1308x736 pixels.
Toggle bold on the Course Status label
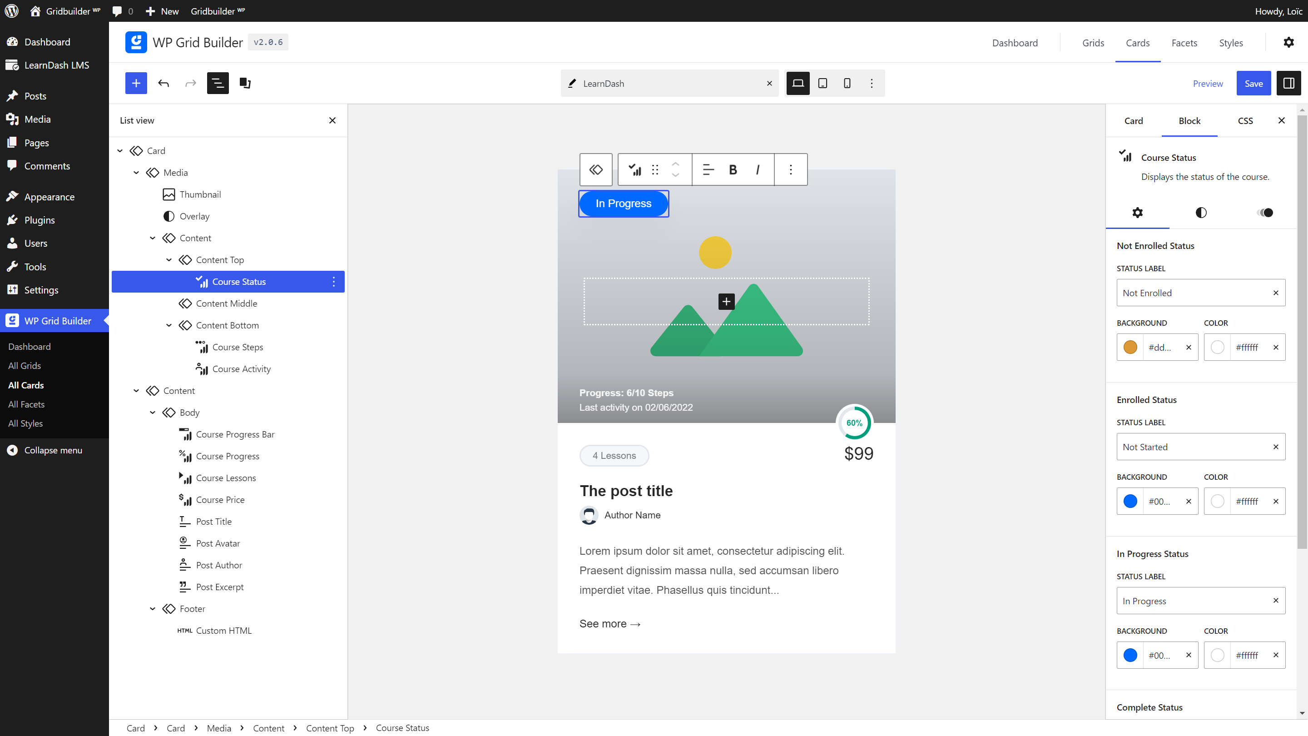733,169
